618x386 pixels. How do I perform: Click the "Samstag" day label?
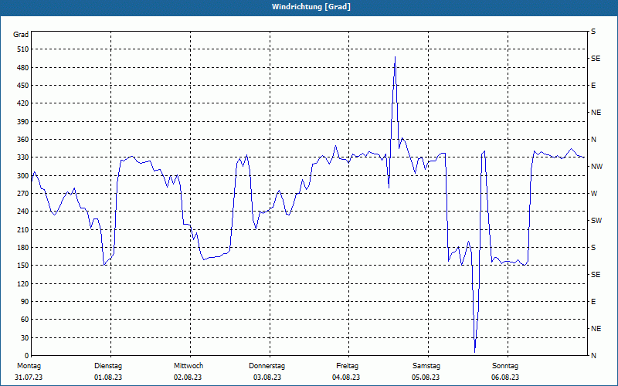[426, 366]
